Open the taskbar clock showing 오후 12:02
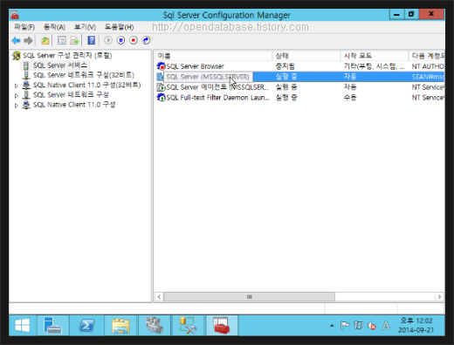 click(416, 325)
